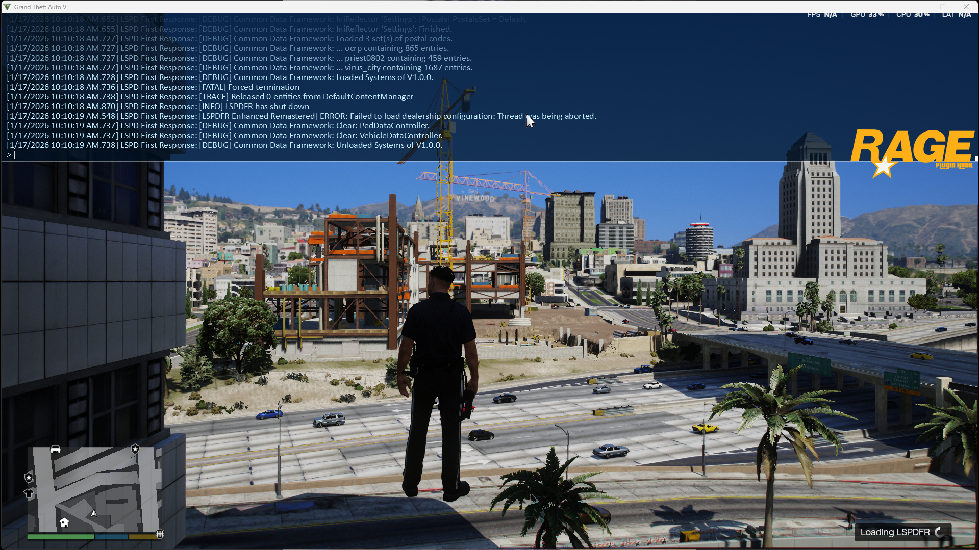This screenshot has width=979, height=550.
Task: Click the 'Loading LSPDFR' status text
Action: point(895,532)
